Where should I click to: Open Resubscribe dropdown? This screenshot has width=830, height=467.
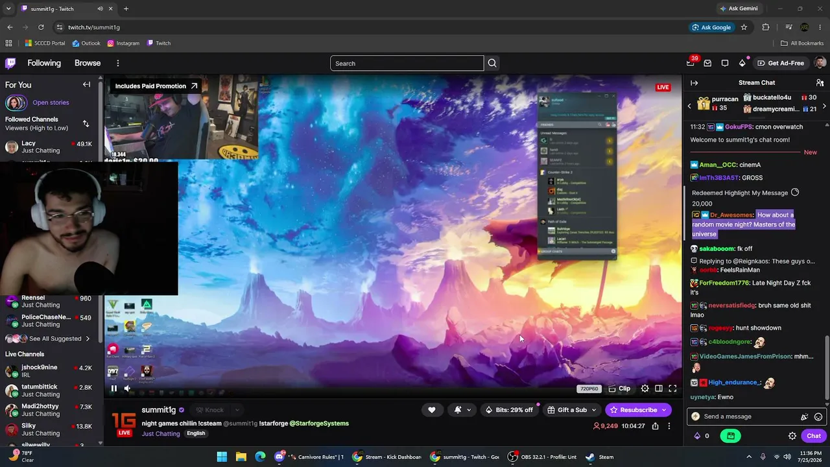tap(664, 410)
